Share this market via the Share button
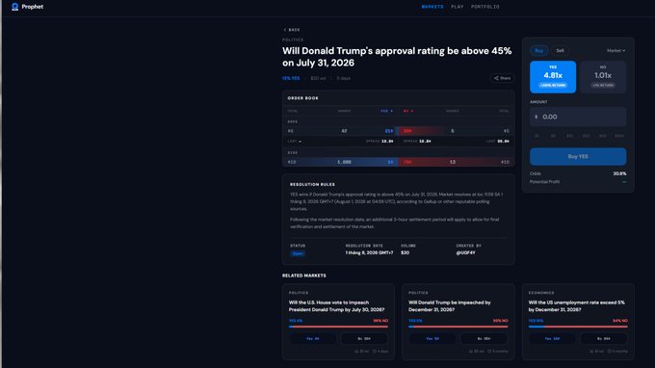This screenshot has height=368, width=655. (502, 78)
